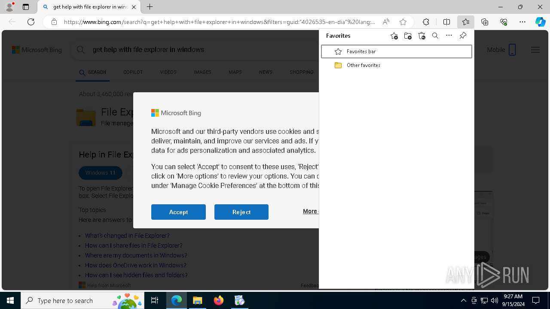The width and height of the screenshot is (550, 309).
Task: Open the Collections icon
Action: [485, 22]
